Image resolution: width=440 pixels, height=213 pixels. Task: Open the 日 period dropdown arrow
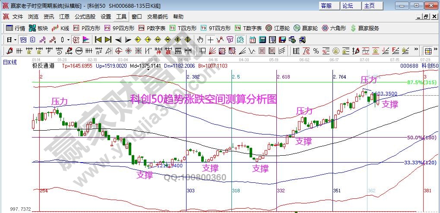15,40
